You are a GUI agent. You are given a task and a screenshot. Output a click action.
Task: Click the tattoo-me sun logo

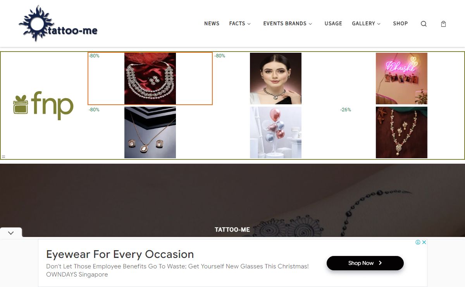click(58, 24)
